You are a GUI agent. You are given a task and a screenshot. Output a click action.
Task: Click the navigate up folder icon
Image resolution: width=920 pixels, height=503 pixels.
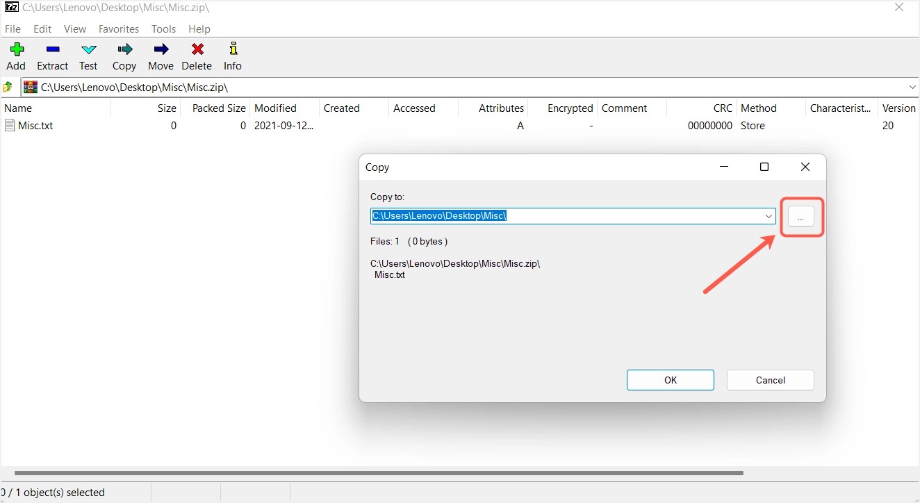8,87
